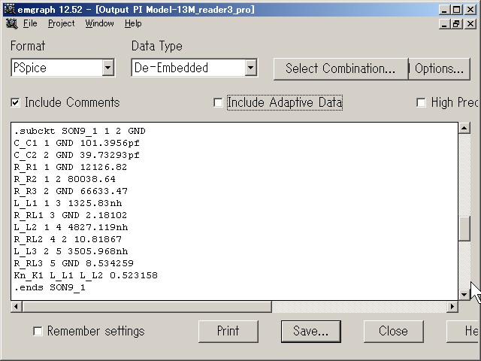Click the Select Combination... button
The image size is (481, 361).
[x=340, y=68]
